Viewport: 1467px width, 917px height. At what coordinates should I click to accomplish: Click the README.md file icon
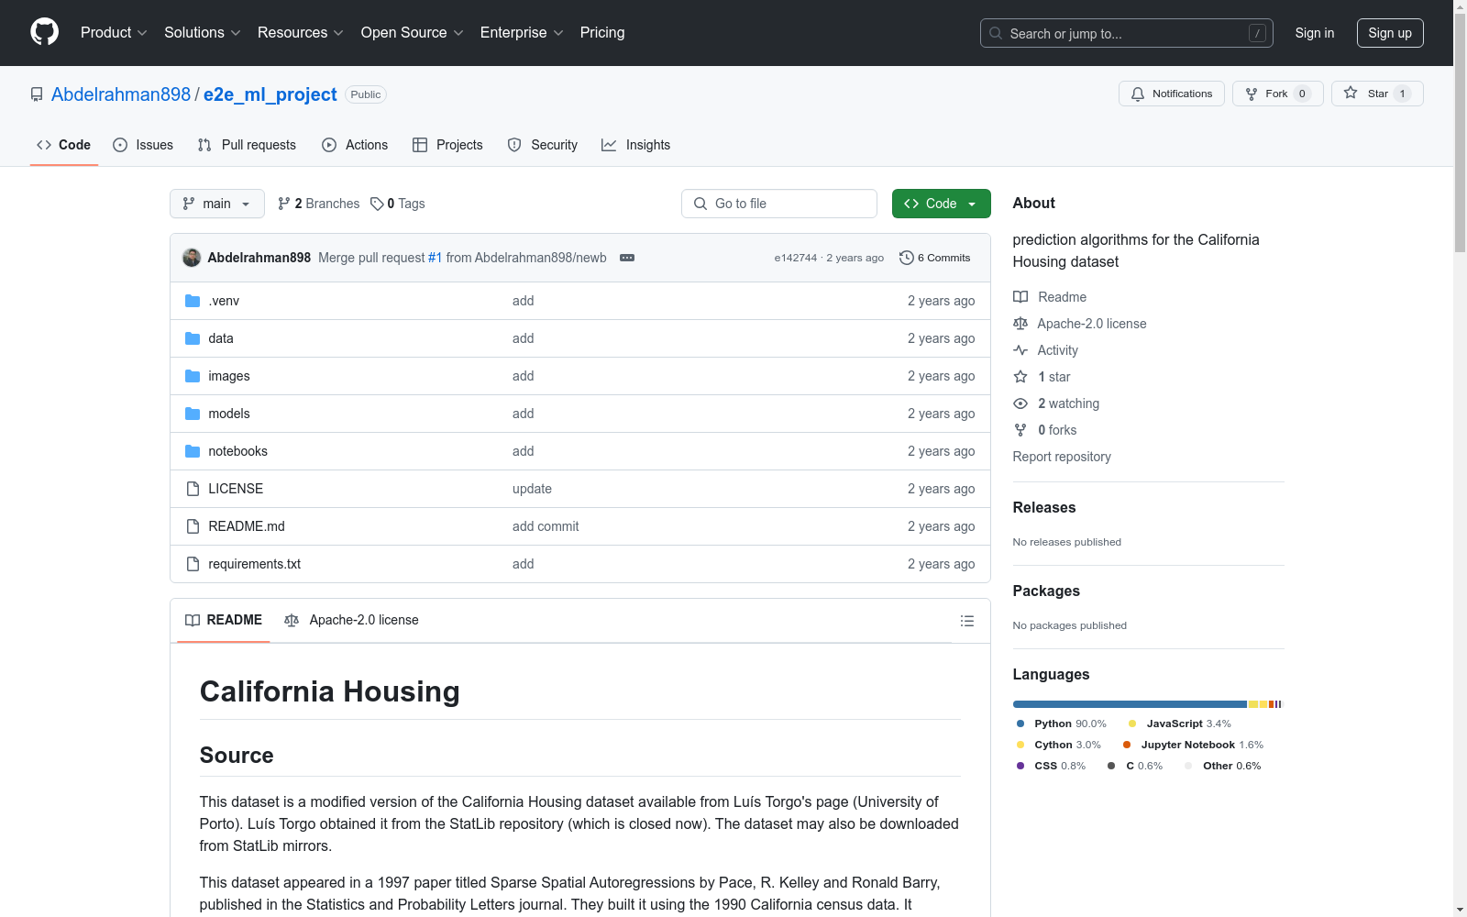pyautogui.click(x=193, y=526)
